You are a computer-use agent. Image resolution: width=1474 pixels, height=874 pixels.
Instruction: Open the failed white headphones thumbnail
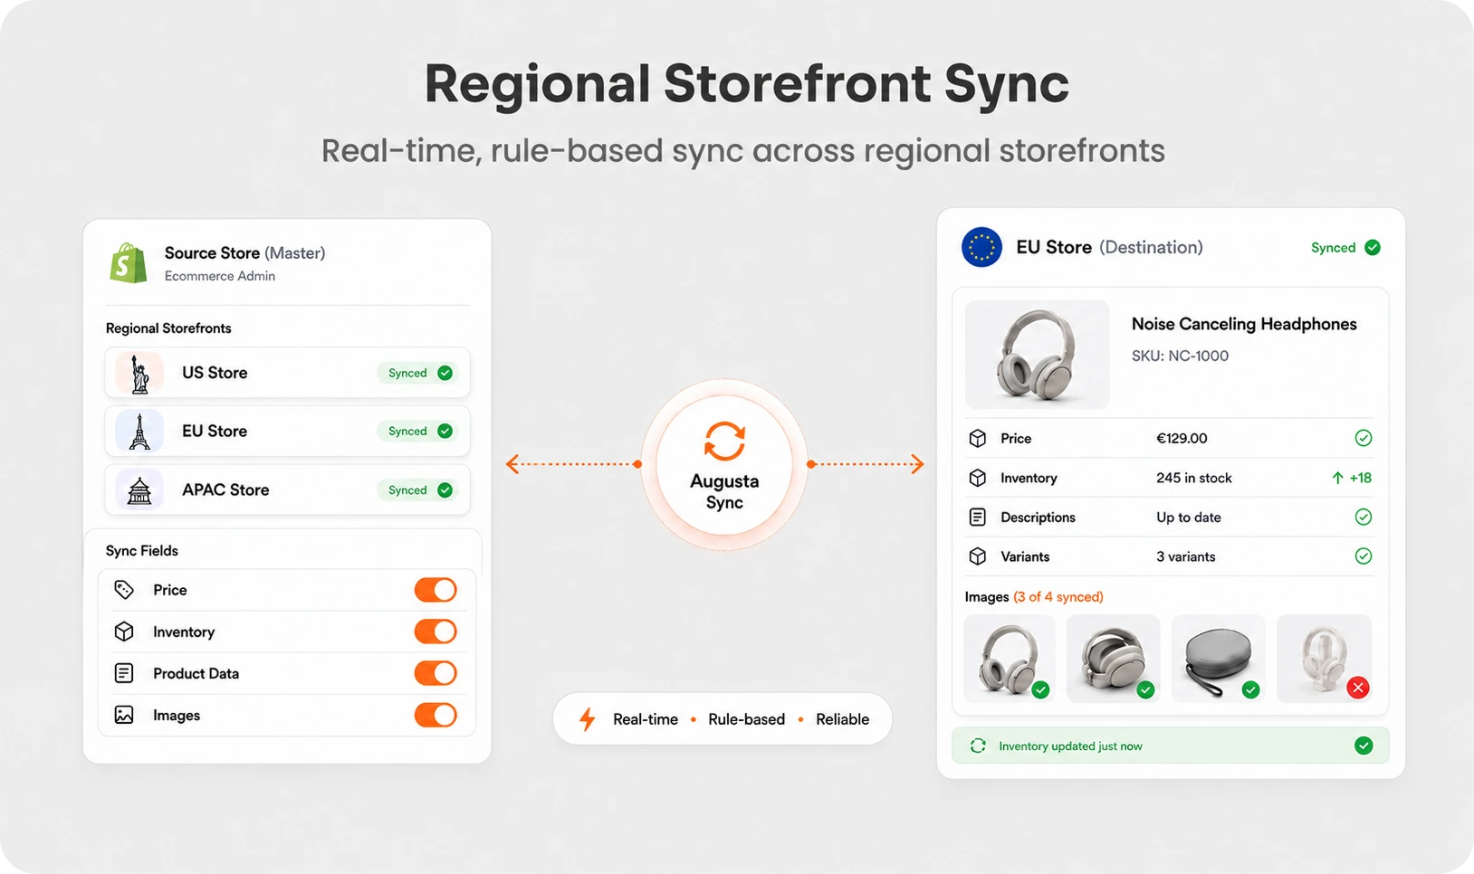pos(1324,659)
